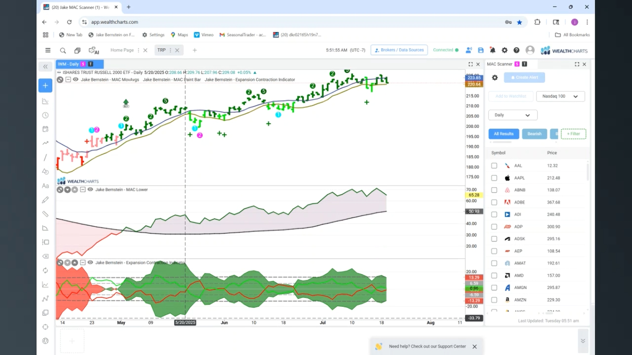
Task: Open the app settings gear in header
Action: pyautogui.click(x=504, y=50)
